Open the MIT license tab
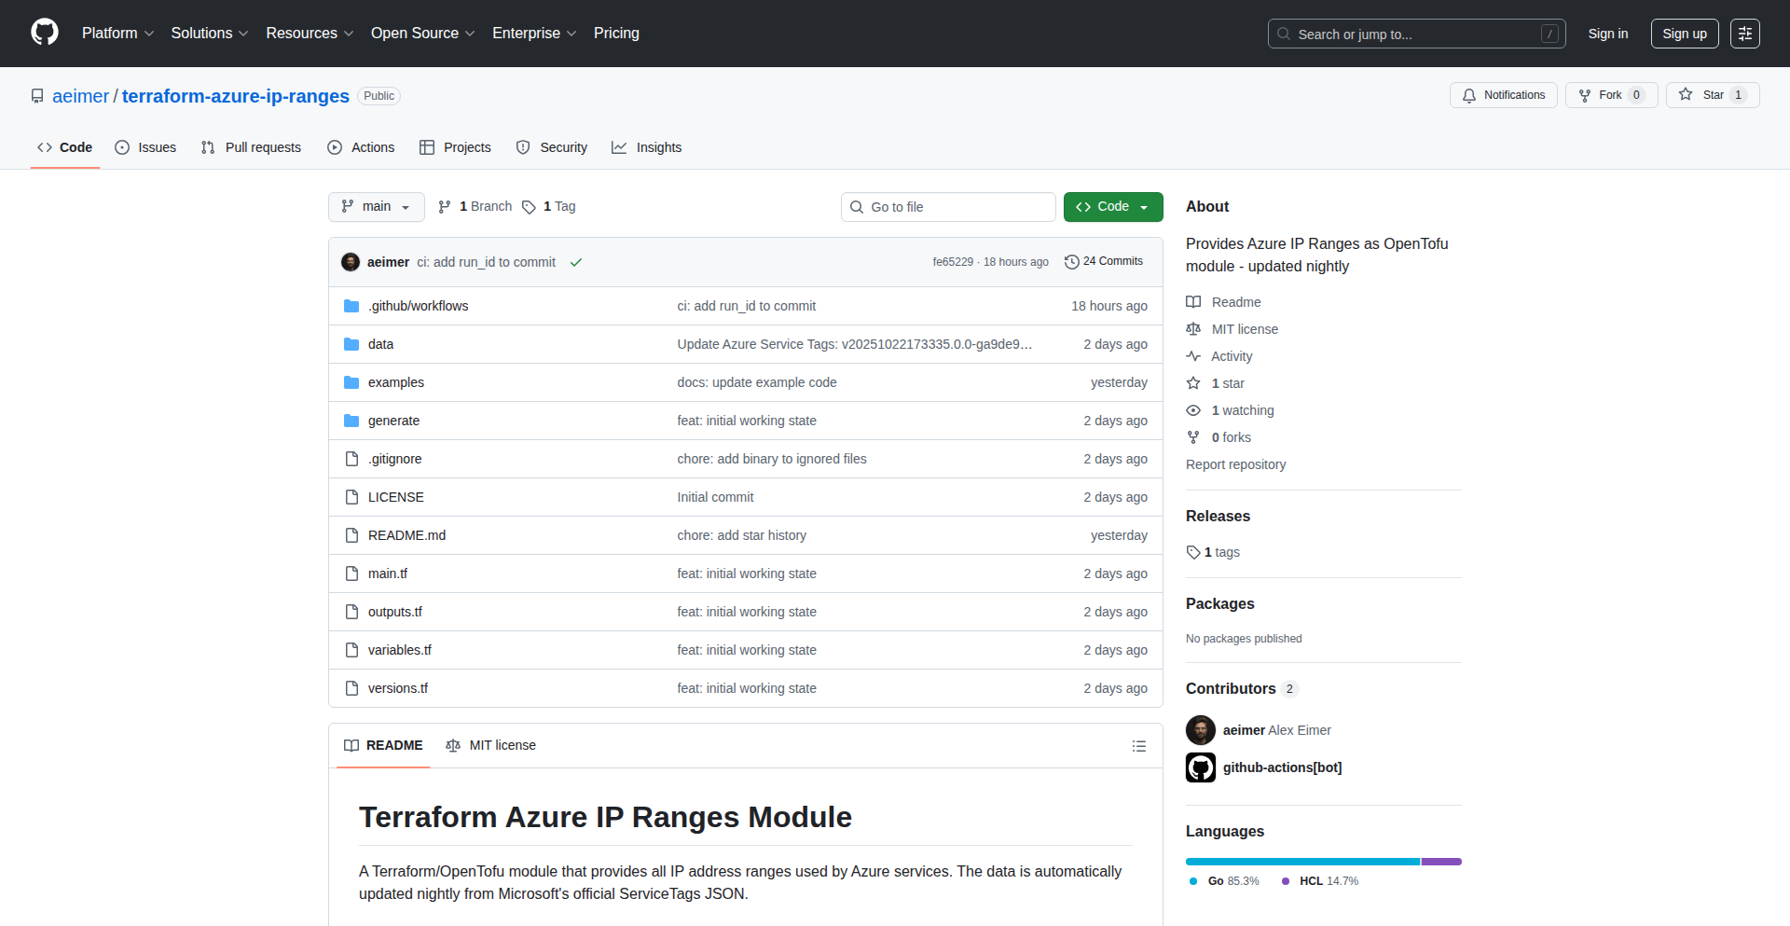This screenshot has width=1790, height=926. [491, 746]
